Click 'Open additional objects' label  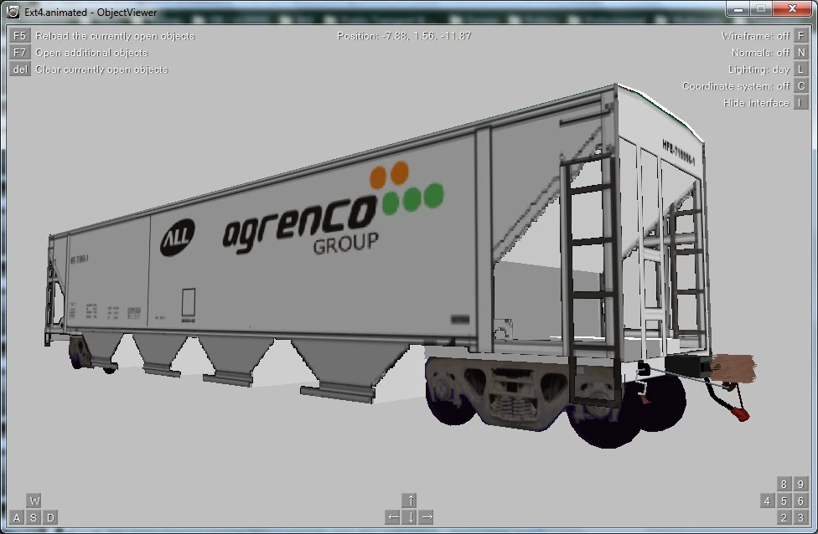91,53
